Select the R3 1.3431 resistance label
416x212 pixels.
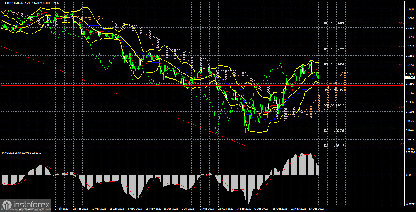334,23
